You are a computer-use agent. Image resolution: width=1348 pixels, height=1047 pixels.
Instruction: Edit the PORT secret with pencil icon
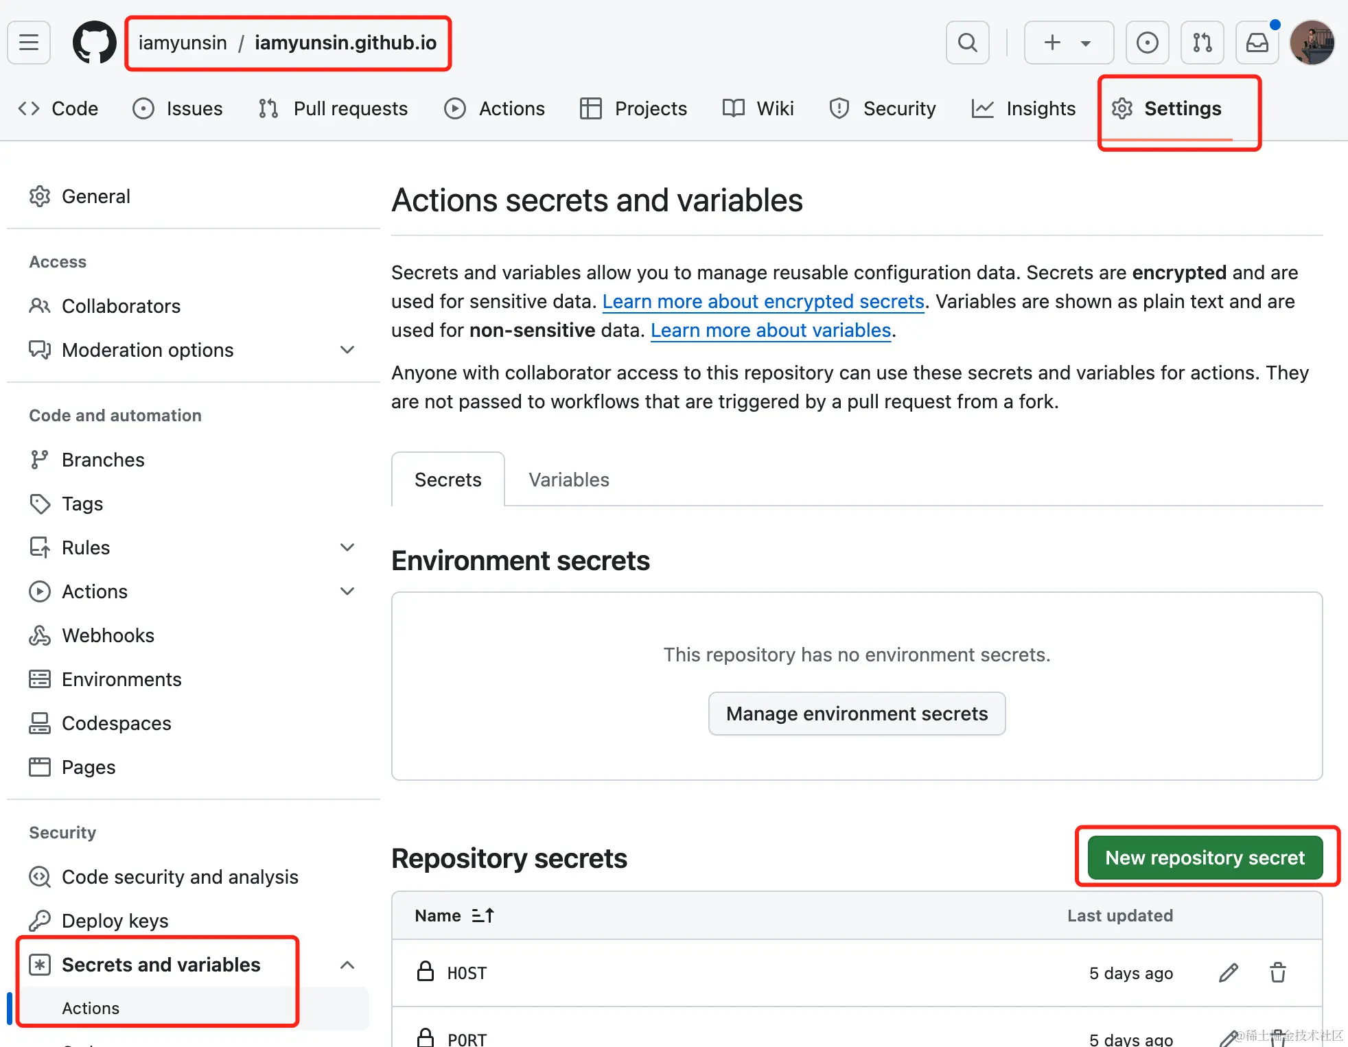[1228, 1037]
